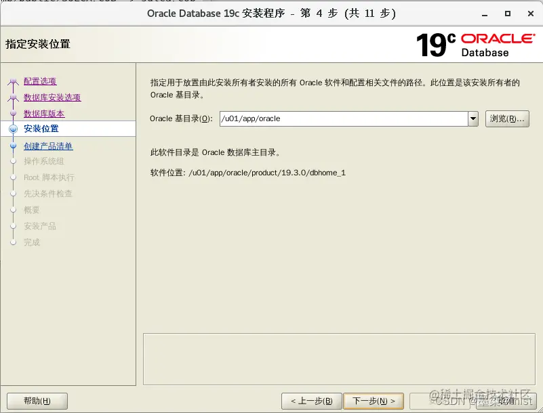Go to 数据库安装选项 step
Screen dimensions: 543x413
(x=52, y=97)
